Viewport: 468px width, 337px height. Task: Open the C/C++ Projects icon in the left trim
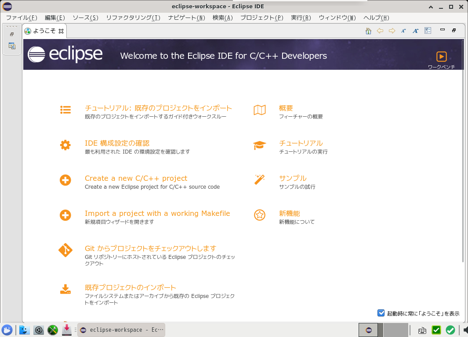click(x=12, y=46)
